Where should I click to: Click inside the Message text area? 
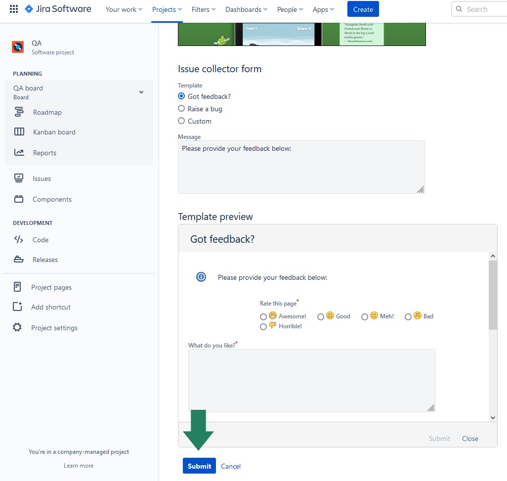301,167
